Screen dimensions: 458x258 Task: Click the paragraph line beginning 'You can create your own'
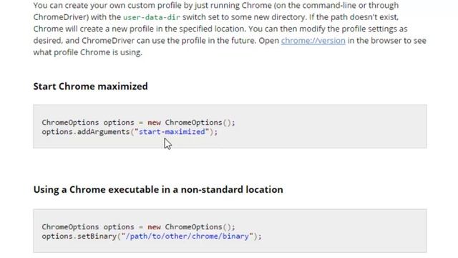[x=216, y=6]
